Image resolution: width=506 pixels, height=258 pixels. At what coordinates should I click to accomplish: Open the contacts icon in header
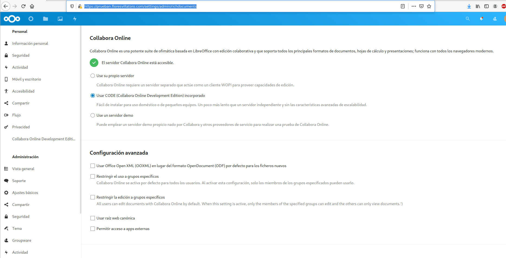pos(495,19)
